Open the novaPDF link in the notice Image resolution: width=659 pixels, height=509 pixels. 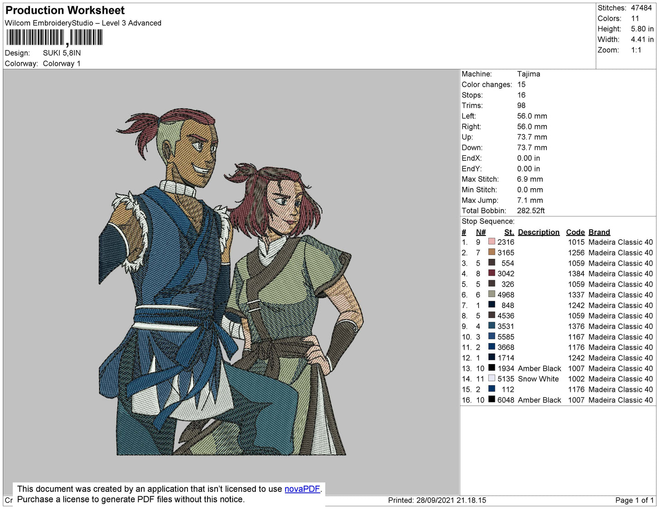click(x=302, y=489)
